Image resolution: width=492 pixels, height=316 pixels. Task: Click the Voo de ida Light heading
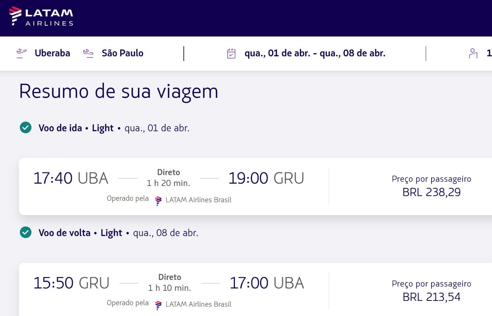click(x=76, y=128)
